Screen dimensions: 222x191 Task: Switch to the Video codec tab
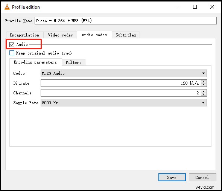coord(61,35)
